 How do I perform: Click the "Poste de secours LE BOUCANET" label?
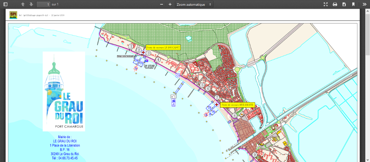coord(163,47)
